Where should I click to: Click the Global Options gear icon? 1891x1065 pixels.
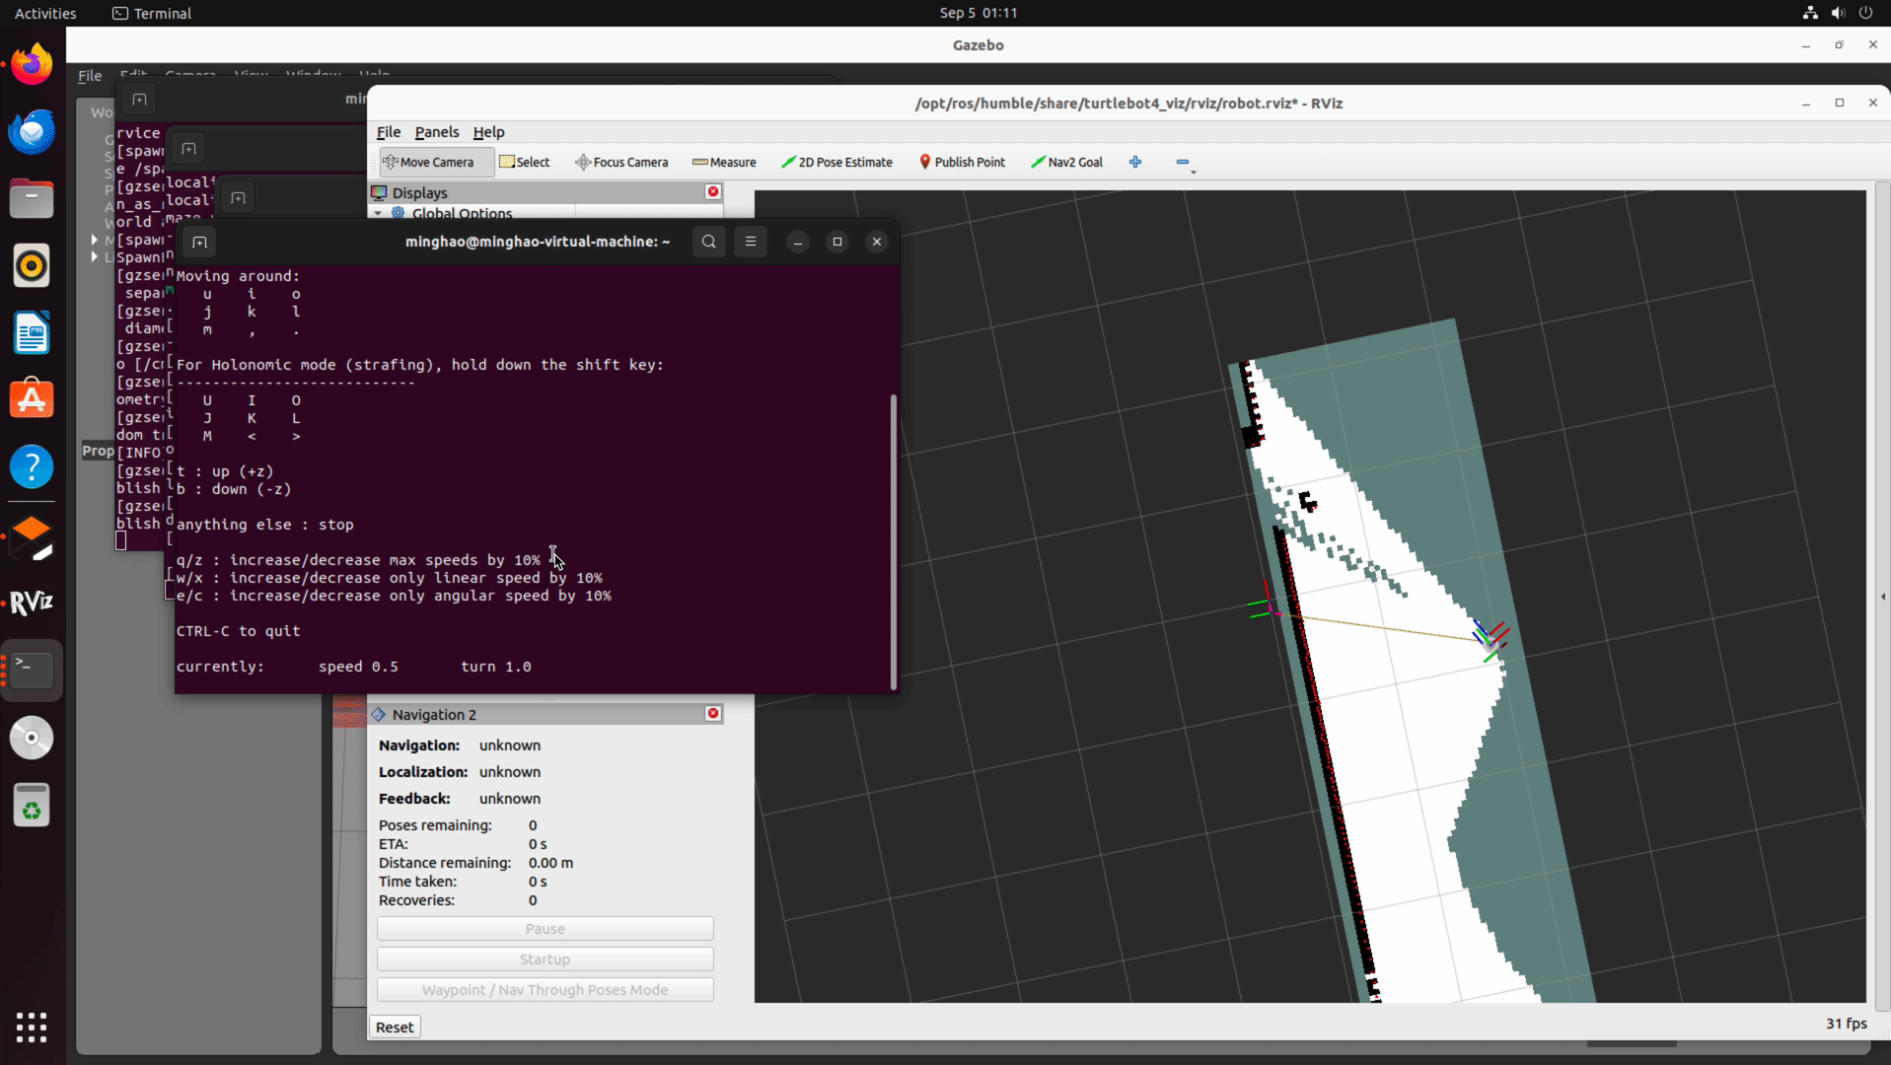pos(399,213)
